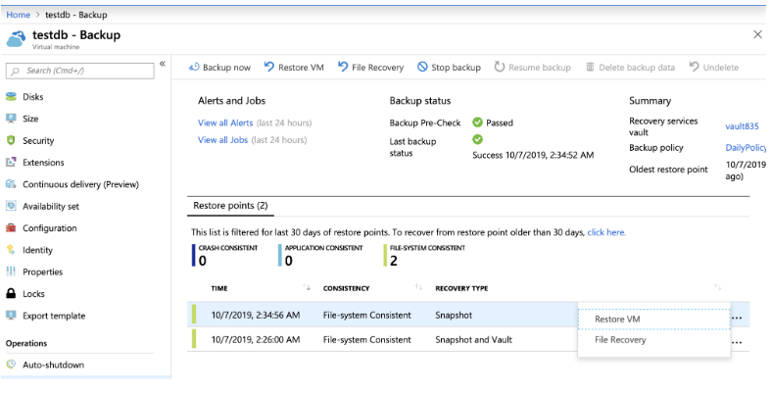This screenshot has height=394, width=771.
Task: Open Continuous delivery (Preview)
Action: [x=80, y=184]
